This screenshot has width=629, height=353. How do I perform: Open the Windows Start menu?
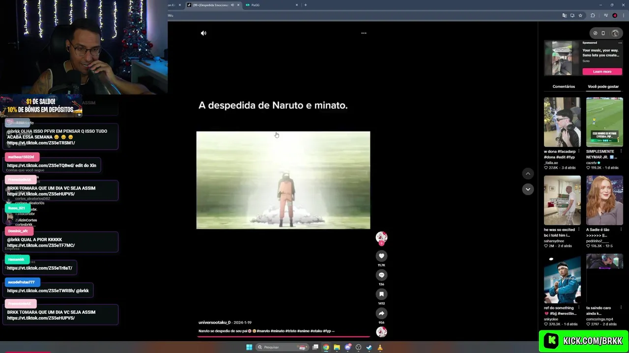249,347
